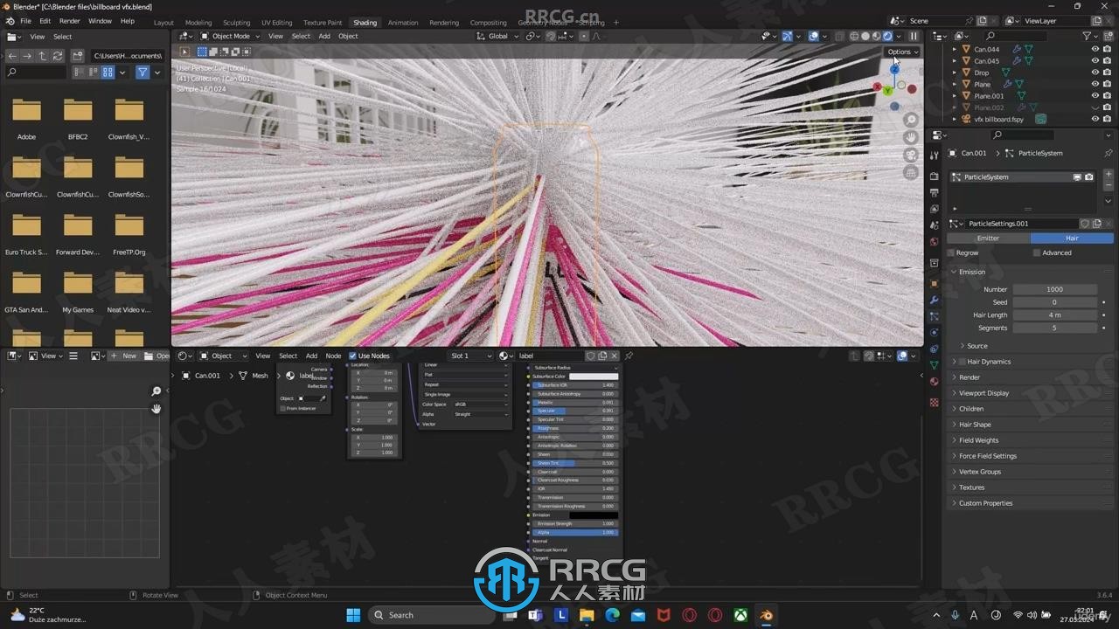Open the Euro Truck S... folder
This screenshot has width=1119, height=629.
coord(26,234)
